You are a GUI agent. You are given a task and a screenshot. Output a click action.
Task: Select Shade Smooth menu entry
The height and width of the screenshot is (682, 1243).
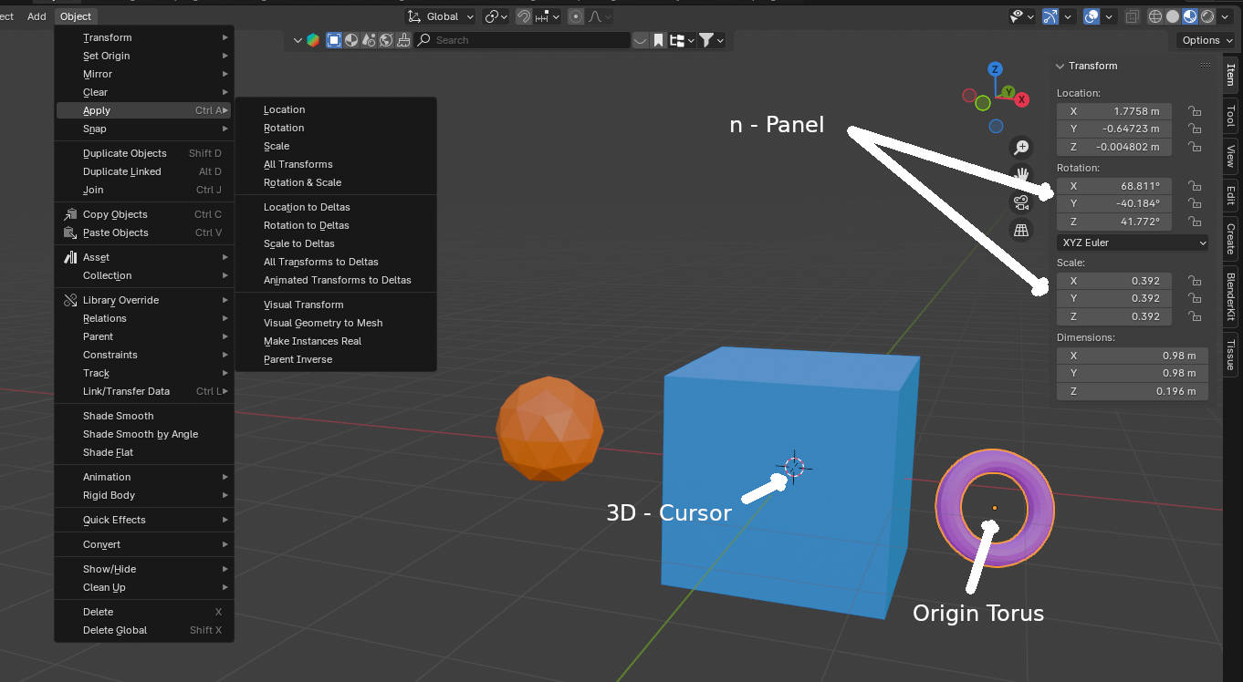119,416
